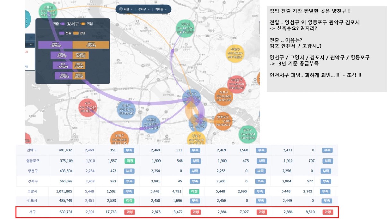Screen dimensions: 390x219
Task: Select the 고양시 -5,700명 outflow bar
Action: coord(64,76)
